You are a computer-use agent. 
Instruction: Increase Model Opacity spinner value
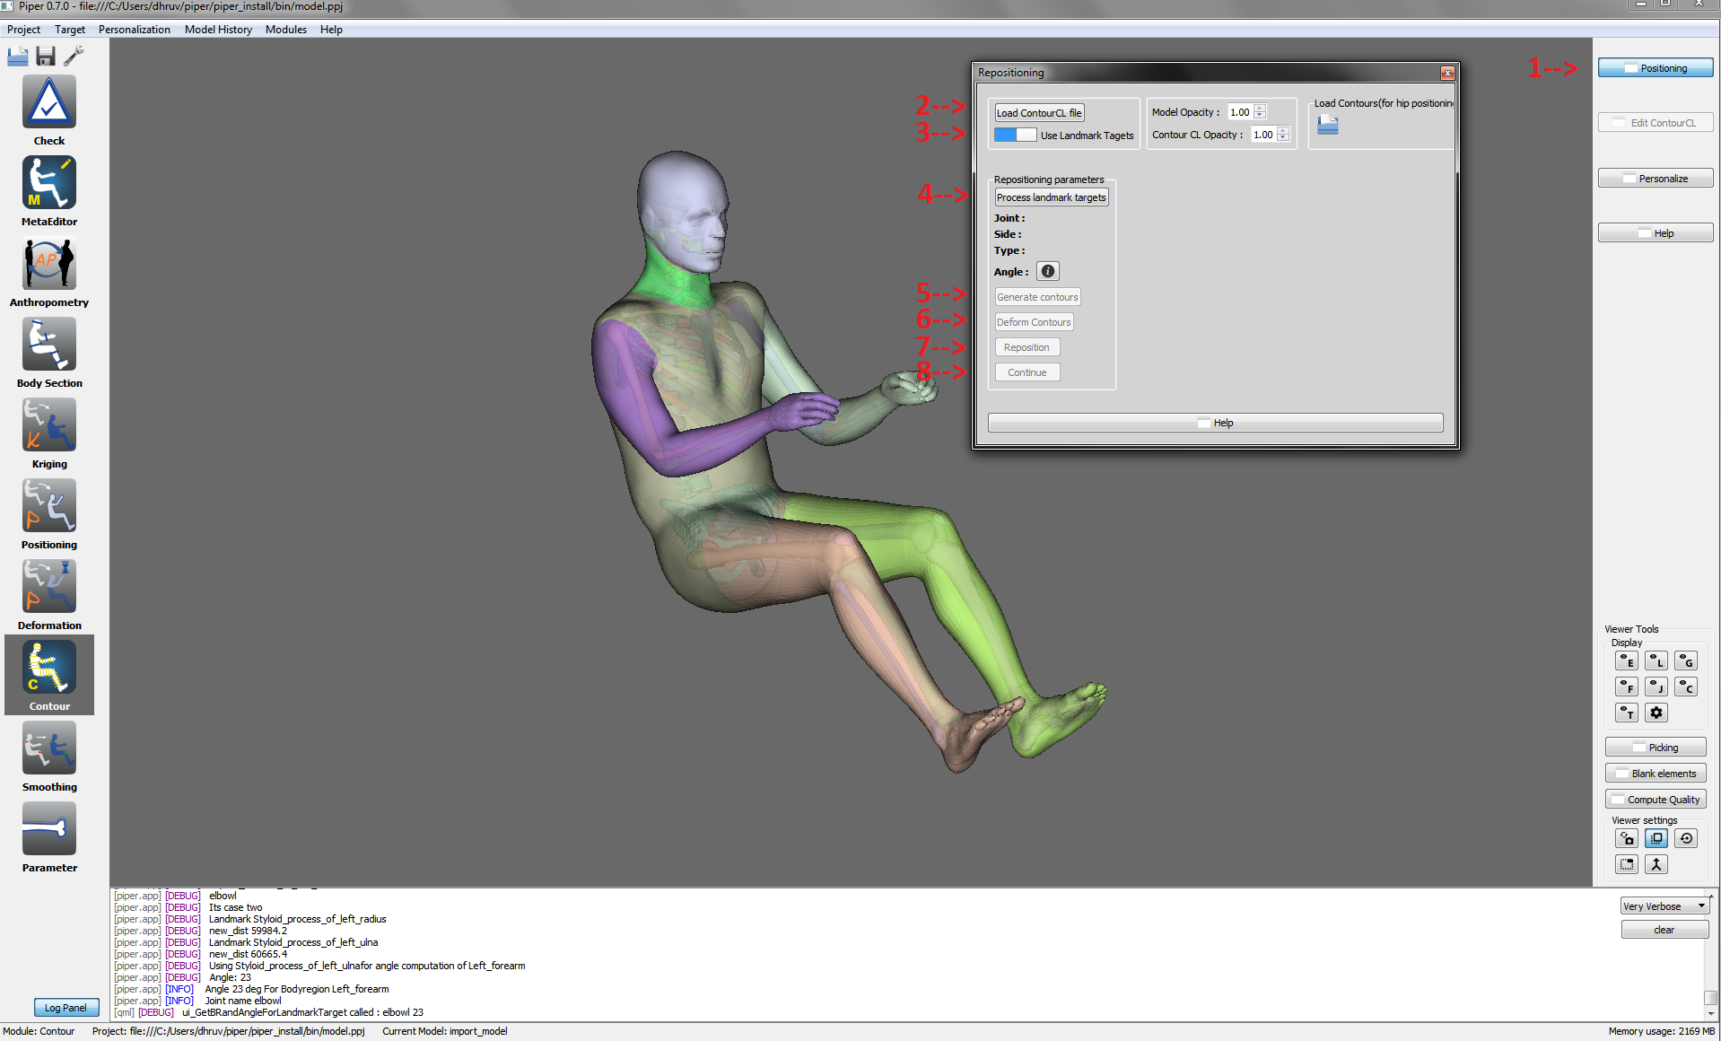pos(1260,109)
